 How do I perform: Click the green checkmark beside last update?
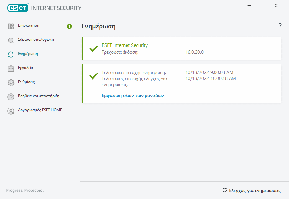[93, 76]
